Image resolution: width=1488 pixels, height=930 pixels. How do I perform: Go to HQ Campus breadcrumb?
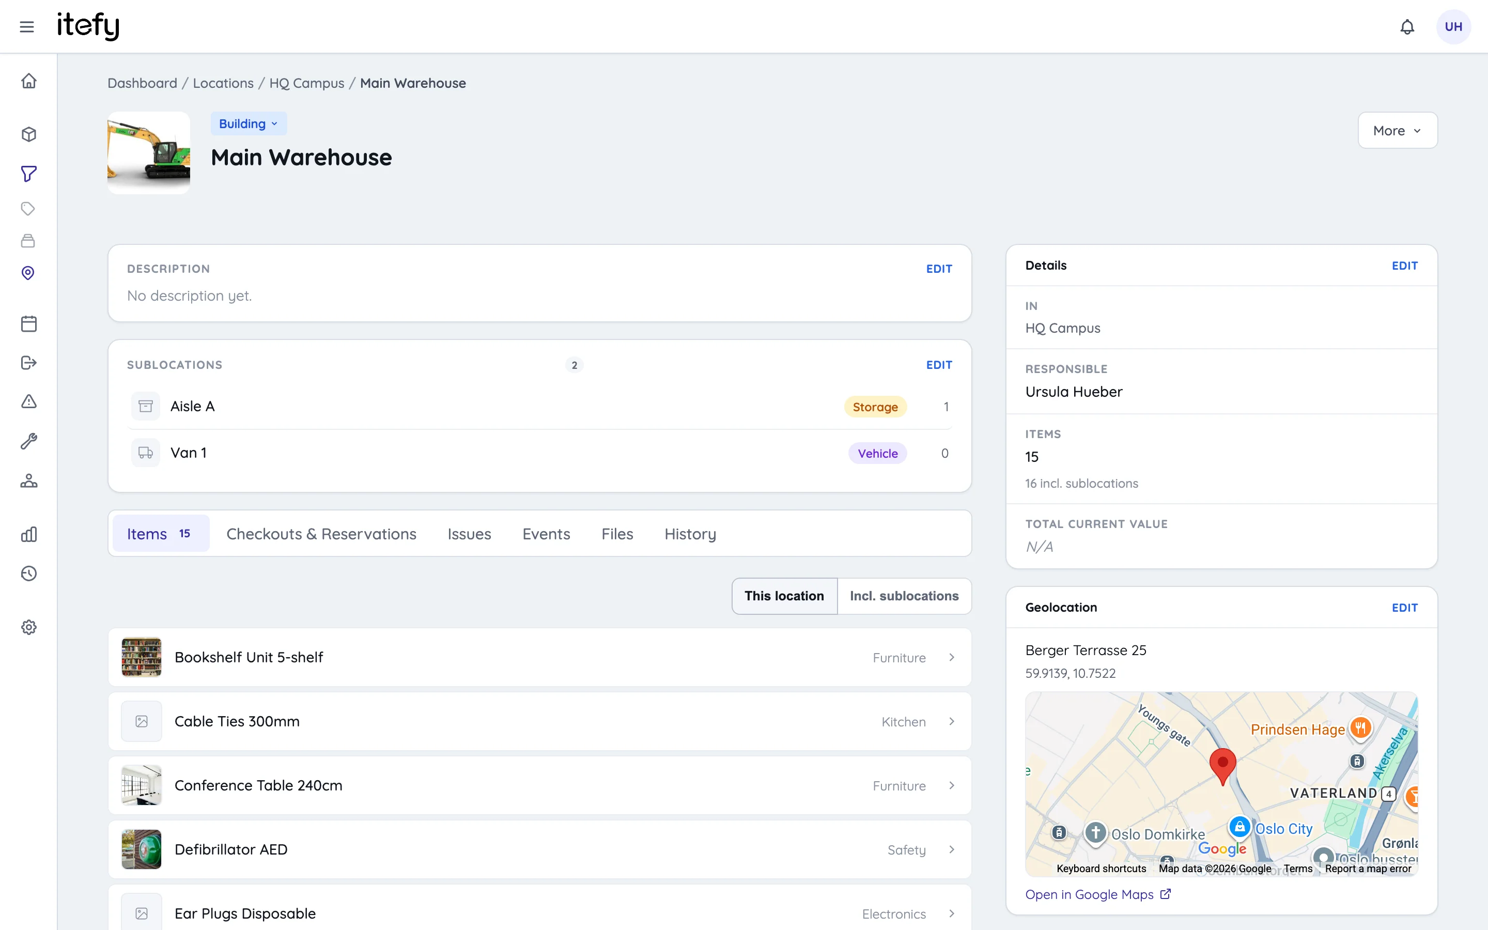[306, 83]
